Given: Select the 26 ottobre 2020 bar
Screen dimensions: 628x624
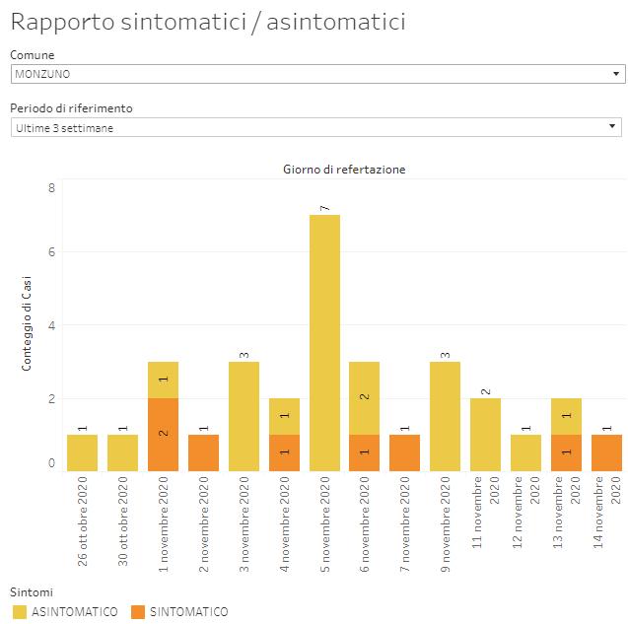Looking at the screenshot, I should pos(82,452).
